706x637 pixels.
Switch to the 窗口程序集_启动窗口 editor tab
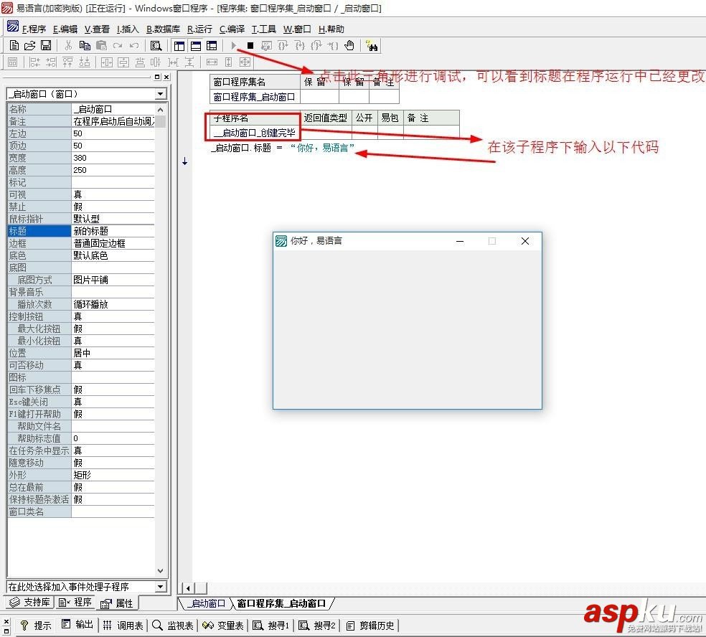click(281, 603)
